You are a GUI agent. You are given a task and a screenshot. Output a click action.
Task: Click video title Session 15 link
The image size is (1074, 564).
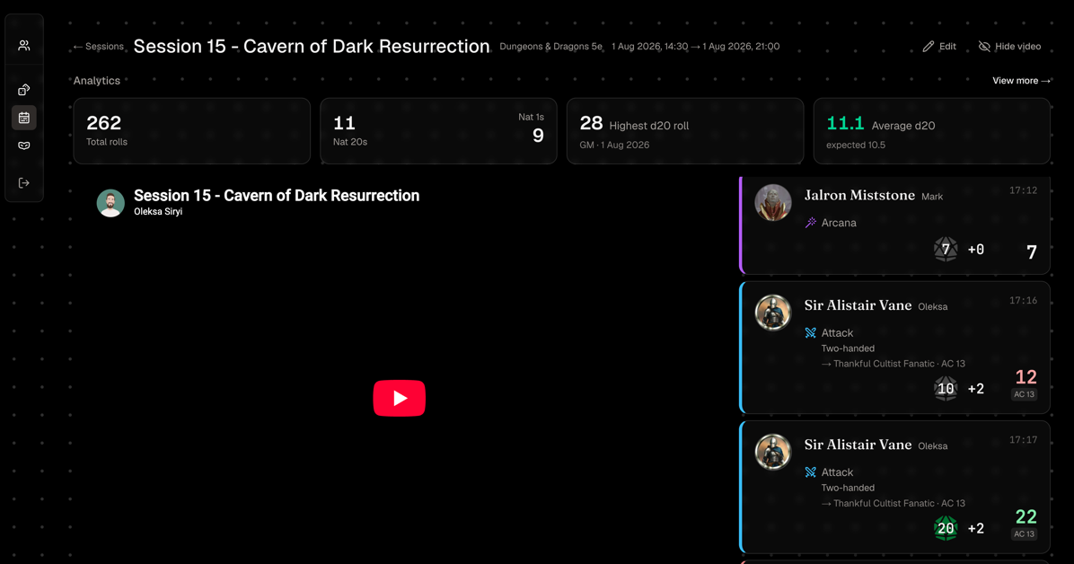coord(276,195)
